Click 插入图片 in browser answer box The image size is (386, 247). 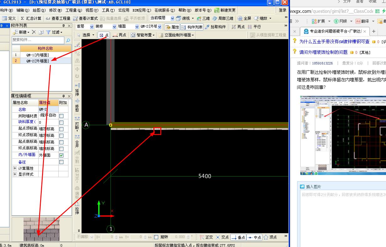311,187
